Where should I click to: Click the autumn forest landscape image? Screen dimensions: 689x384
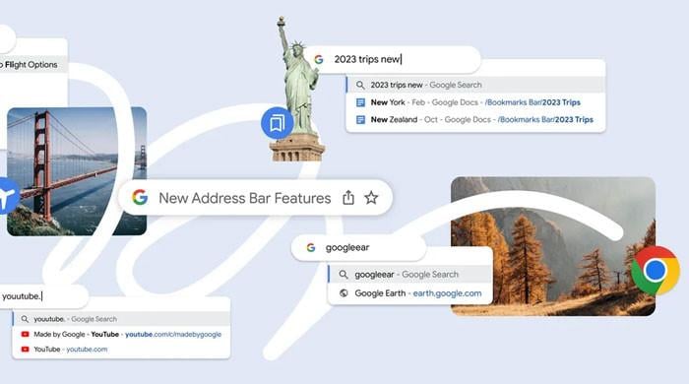coord(553,246)
